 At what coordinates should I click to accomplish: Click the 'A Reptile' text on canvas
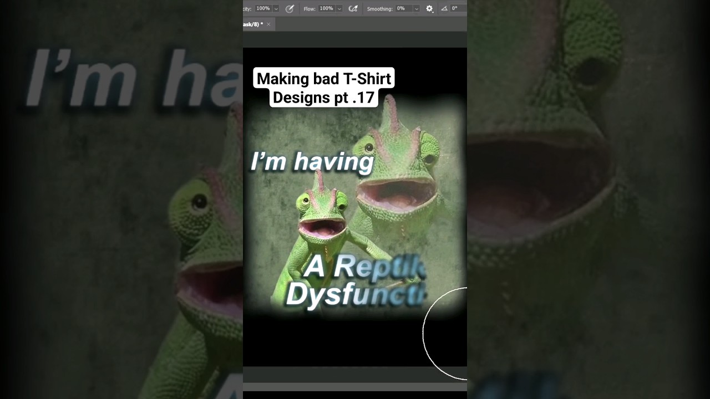click(x=365, y=267)
